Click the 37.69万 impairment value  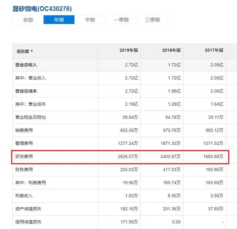point(216,209)
